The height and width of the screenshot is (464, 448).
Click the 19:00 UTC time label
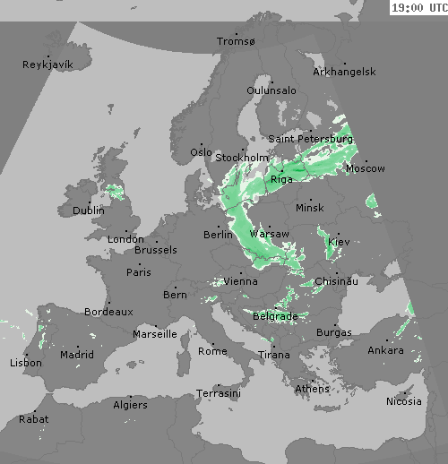coord(419,7)
